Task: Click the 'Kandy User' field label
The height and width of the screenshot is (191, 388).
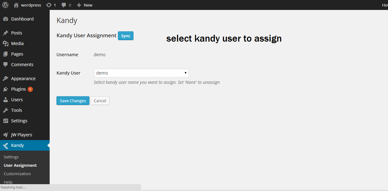Action: pos(69,73)
